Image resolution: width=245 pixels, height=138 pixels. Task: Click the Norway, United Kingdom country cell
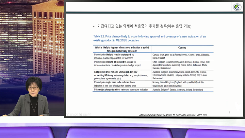point(182,84)
